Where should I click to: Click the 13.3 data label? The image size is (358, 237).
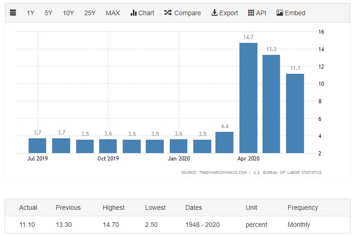click(271, 49)
